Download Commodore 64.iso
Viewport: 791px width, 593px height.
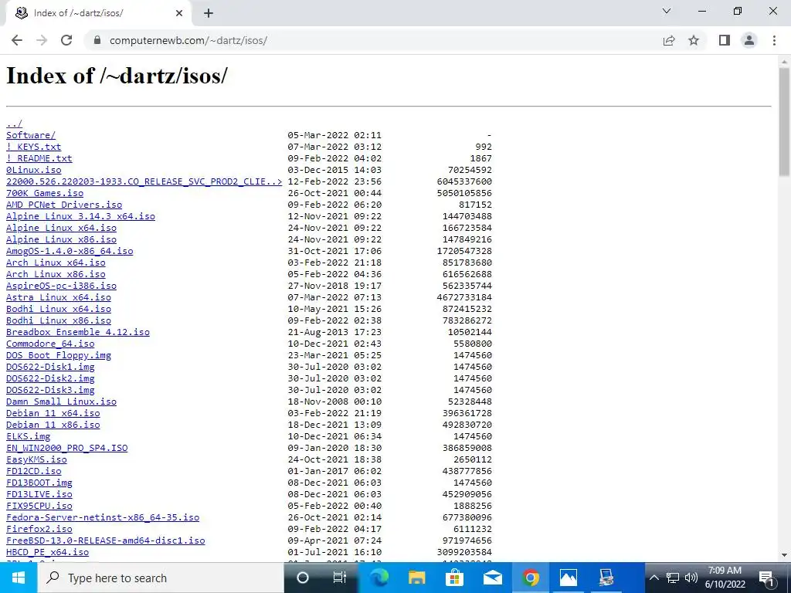pyautogui.click(x=50, y=344)
